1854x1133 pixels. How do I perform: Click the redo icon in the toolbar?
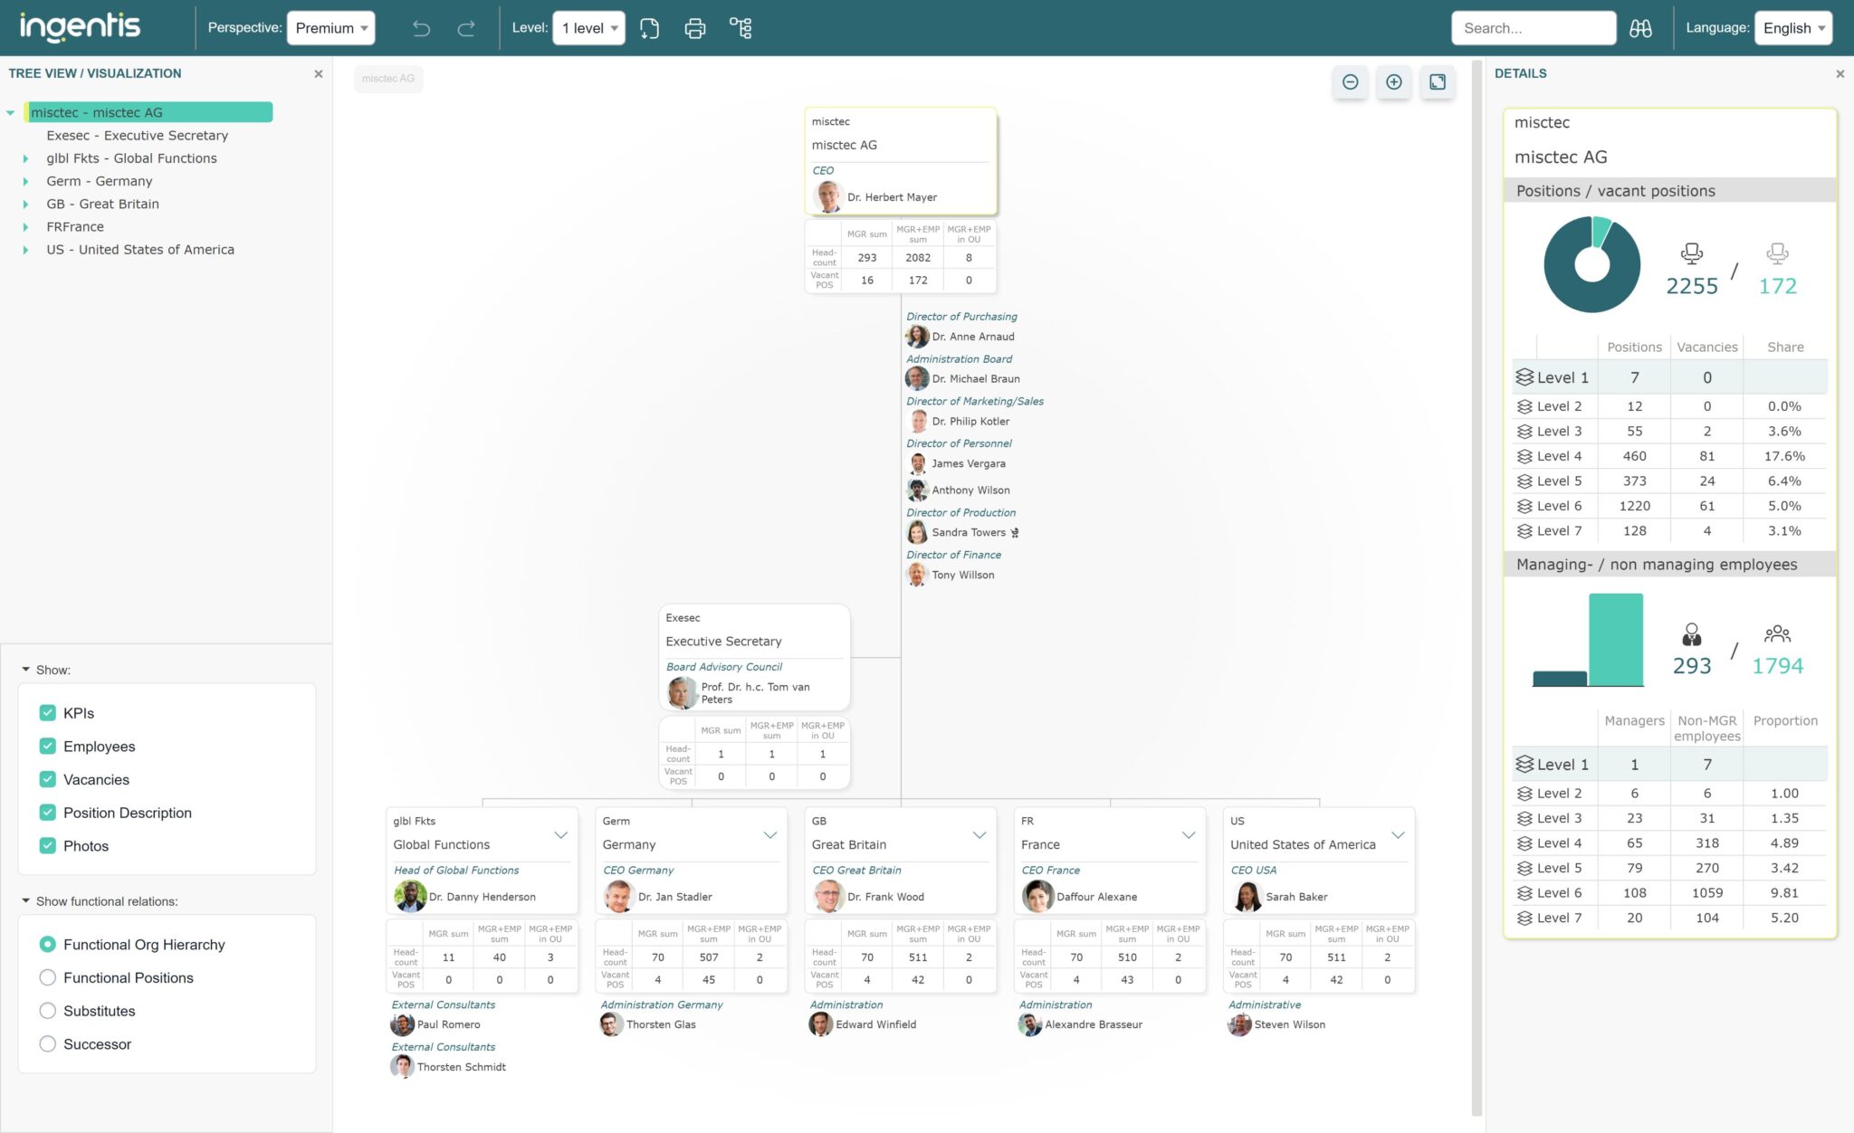[467, 28]
